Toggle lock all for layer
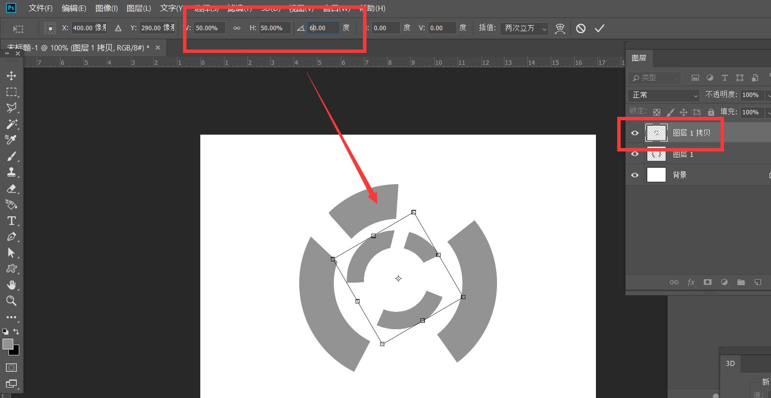The image size is (771, 398). [711, 112]
